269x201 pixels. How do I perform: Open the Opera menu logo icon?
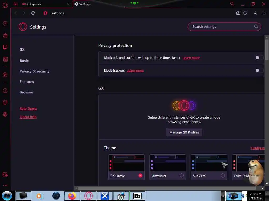pos(5,5)
